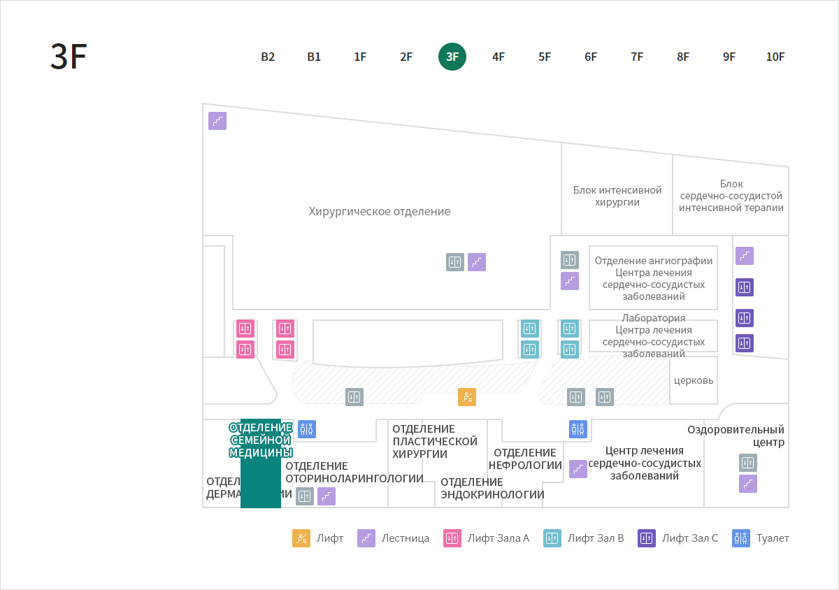This screenshot has height=590, width=839.
Task: Select Отделение ангиографии room label
Action: [x=654, y=278]
